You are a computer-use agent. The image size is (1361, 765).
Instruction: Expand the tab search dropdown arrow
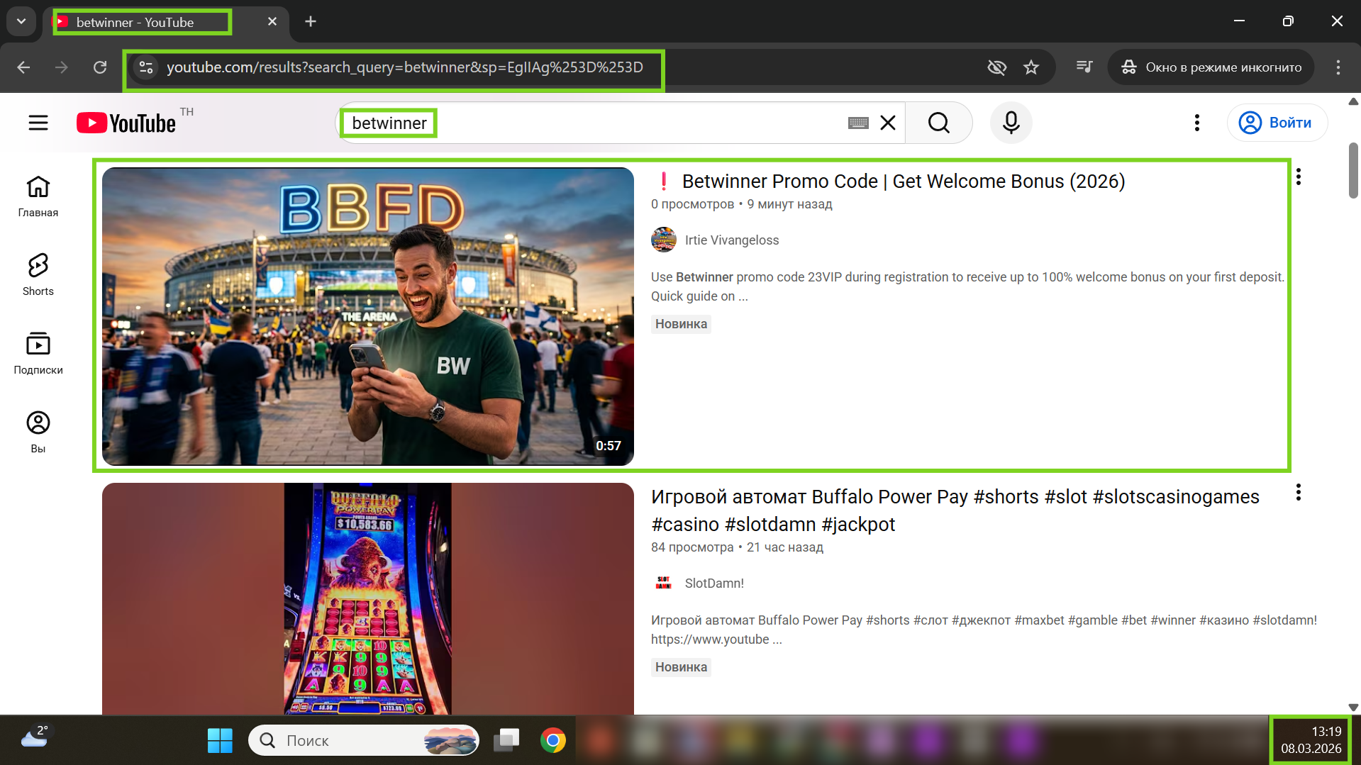(x=21, y=21)
